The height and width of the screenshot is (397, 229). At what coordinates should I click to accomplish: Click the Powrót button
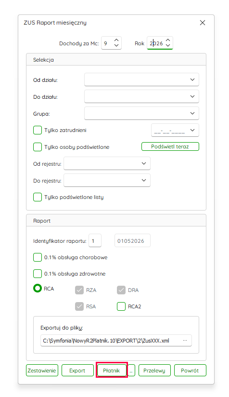(190, 371)
